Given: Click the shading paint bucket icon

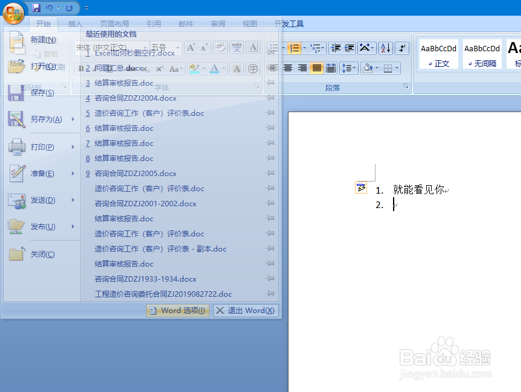Looking at the screenshot, I should coord(368,68).
